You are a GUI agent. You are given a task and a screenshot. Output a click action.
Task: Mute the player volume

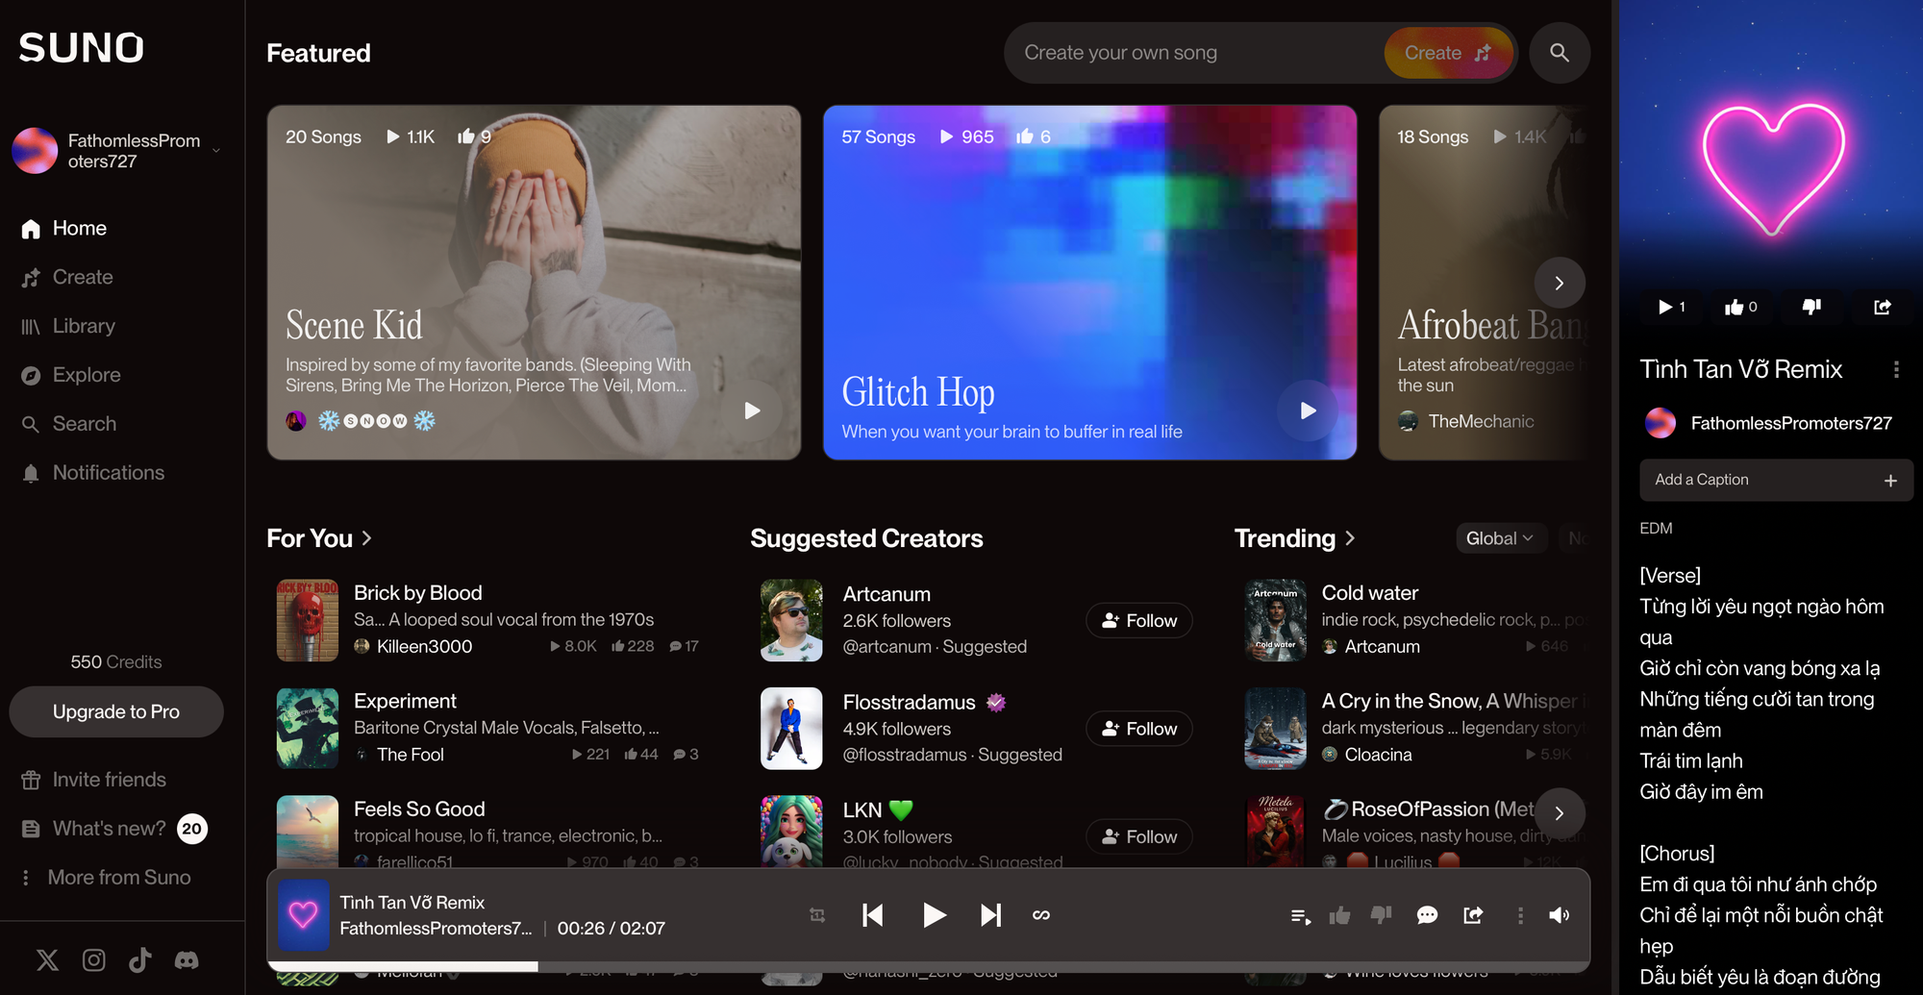pos(1560,915)
